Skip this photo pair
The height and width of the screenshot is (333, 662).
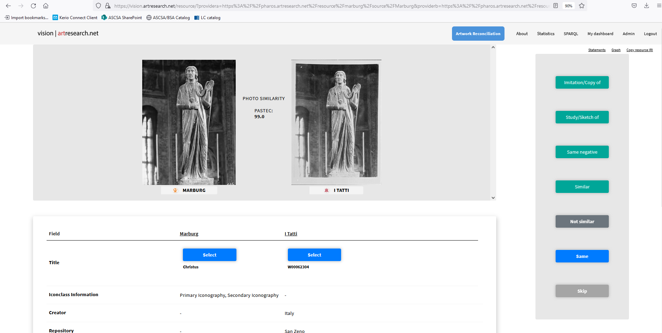pos(582,291)
